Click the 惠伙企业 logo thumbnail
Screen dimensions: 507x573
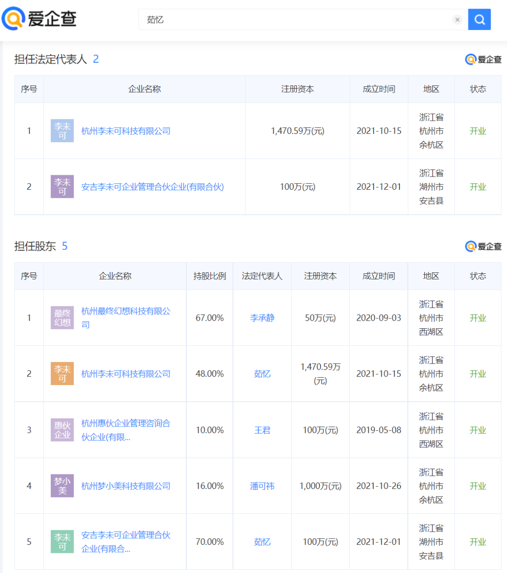(x=62, y=430)
